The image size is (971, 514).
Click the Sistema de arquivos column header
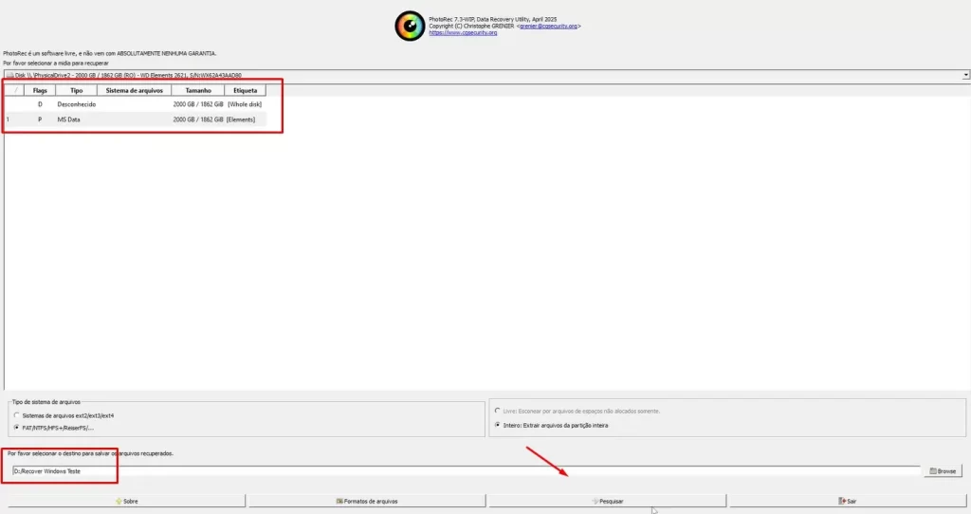tap(134, 90)
